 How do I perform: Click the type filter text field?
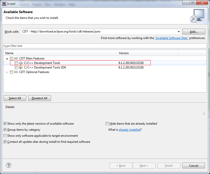(105, 46)
